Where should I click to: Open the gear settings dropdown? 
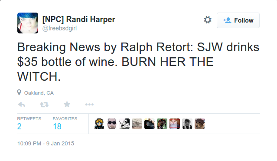[208, 20]
